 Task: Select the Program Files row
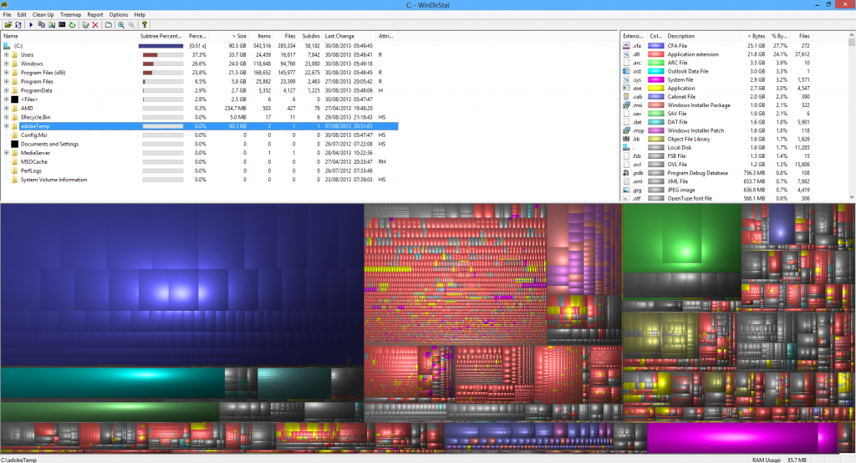tap(199, 81)
